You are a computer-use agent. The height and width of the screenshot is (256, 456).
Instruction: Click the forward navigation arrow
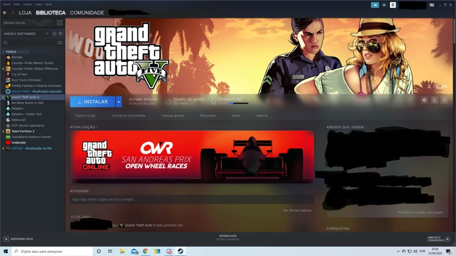pyautogui.click(x=13, y=13)
